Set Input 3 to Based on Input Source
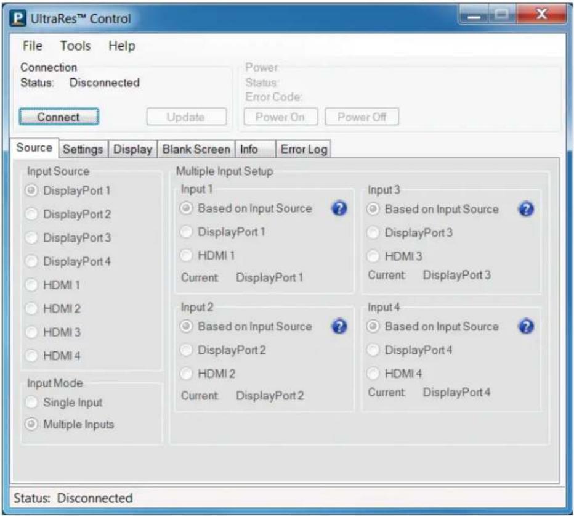574x516 pixels. coord(373,209)
